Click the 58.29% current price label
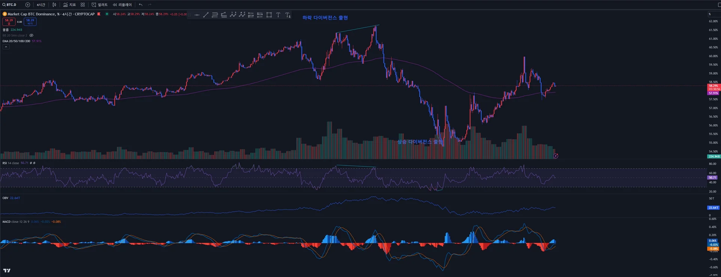This screenshot has height=277, width=721. coord(713,86)
